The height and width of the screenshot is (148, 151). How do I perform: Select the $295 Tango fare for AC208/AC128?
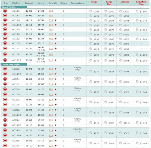coord(91,102)
